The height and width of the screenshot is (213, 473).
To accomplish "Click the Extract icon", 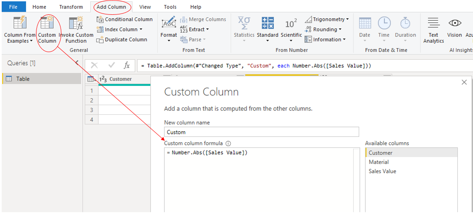I will click(184, 29).
